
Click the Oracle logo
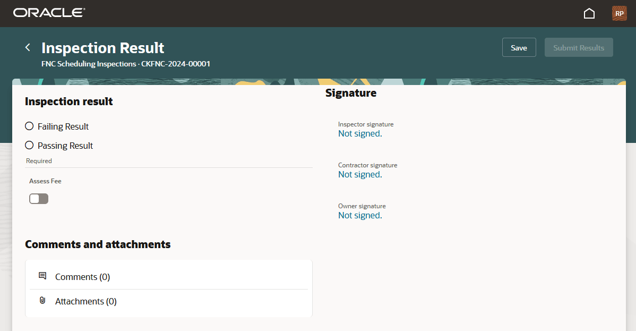(48, 12)
